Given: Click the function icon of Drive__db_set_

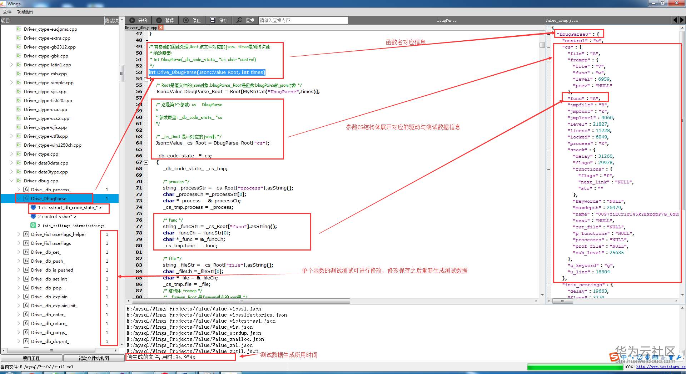Looking at the screenshot, I should pyautogui.click(x=26, y=252).
